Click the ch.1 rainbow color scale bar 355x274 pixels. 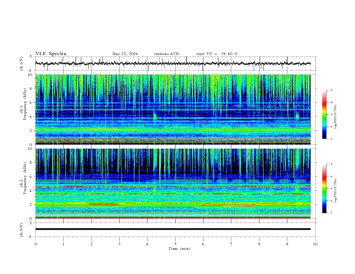point(324,115)
